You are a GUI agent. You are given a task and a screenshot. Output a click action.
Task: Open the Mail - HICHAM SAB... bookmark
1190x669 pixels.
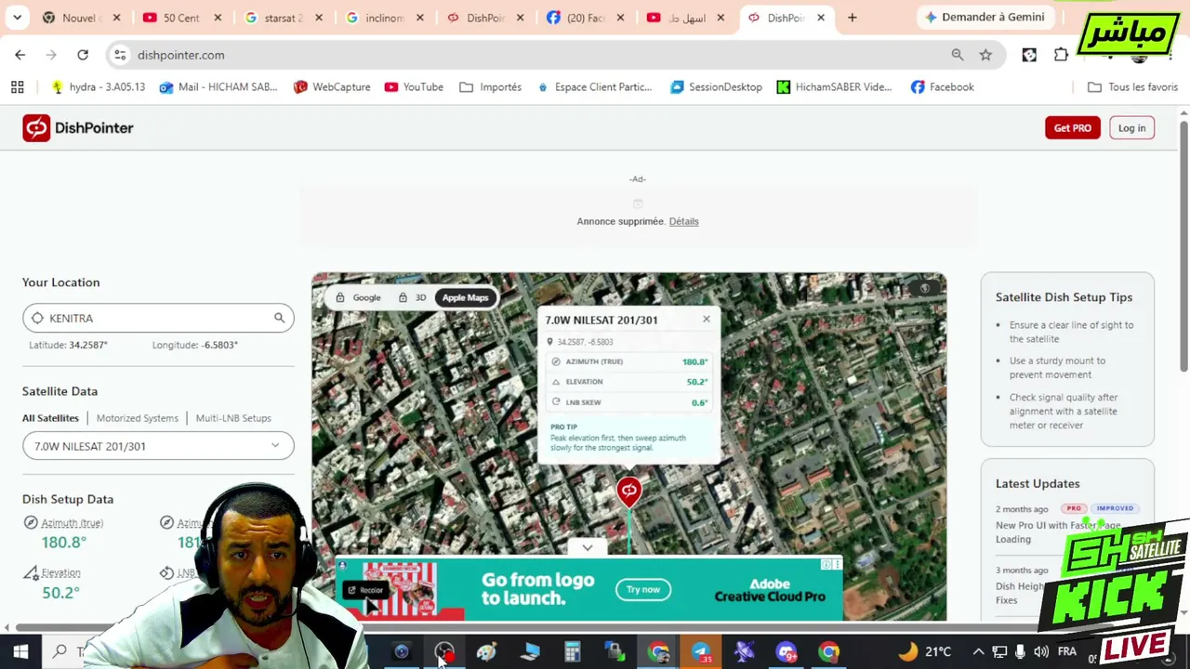(x=218, y=86)
